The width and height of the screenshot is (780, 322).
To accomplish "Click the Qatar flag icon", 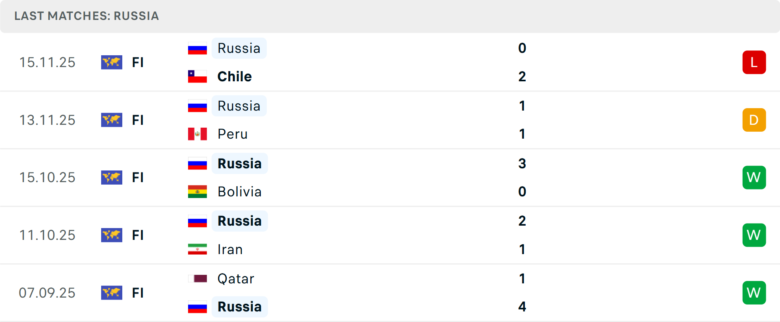I will point(197,278).
